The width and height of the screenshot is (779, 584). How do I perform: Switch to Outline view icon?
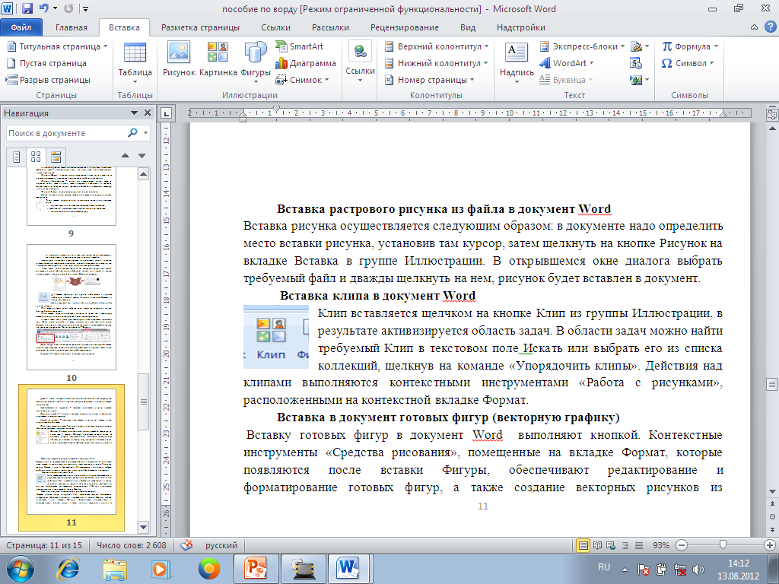coord(625,545)
